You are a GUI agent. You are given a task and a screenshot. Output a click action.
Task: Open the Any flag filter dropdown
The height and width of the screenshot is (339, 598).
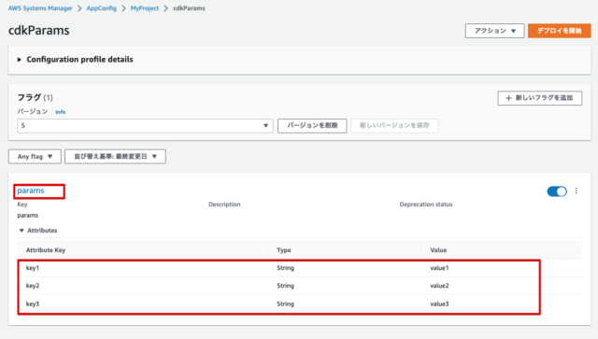pos(35,156)
